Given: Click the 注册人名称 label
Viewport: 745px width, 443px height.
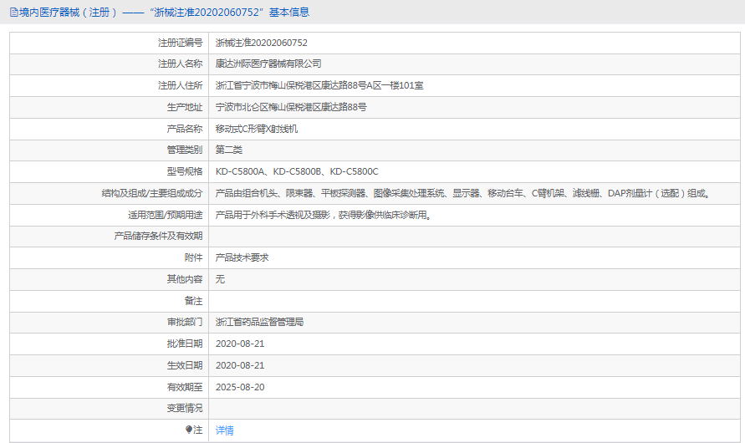Looking at the screenshot, I should 180,64.
